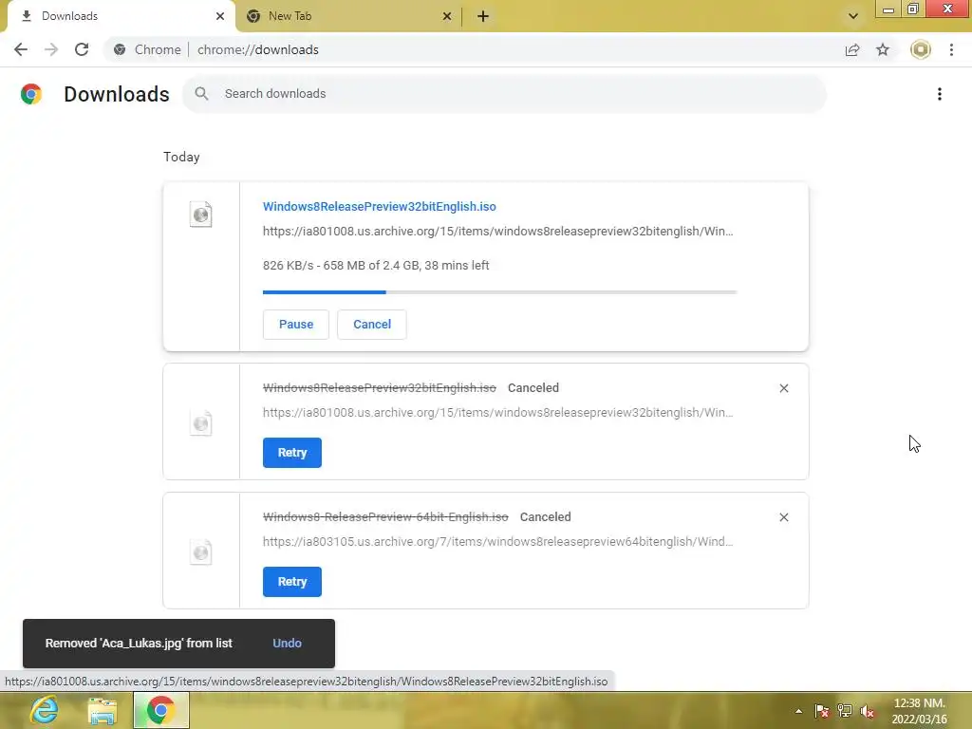Open the profile avatar icon
This screenshot has height=729, width=972.
(x=921, y=49)
